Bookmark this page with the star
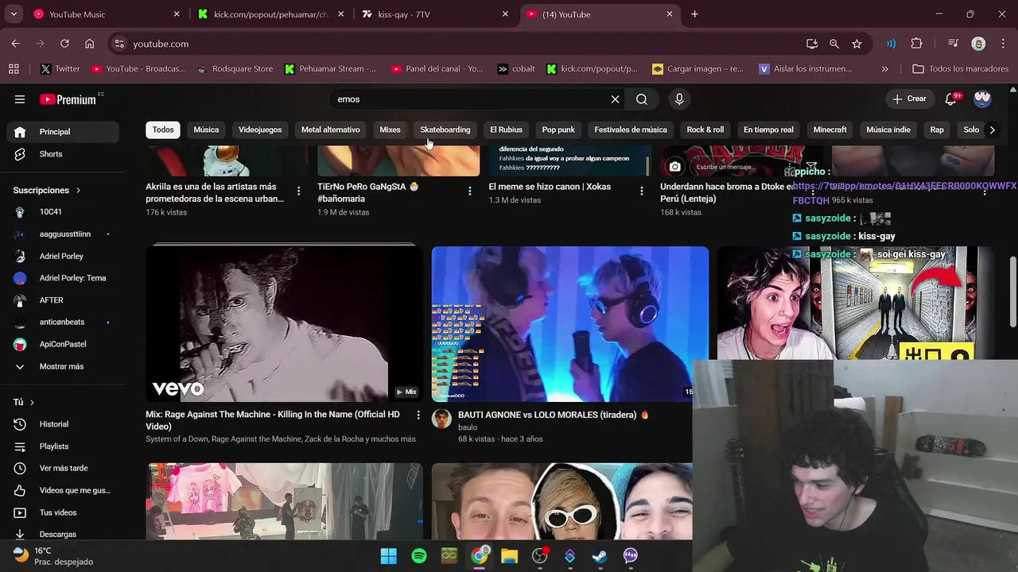This screenshot has width=1018, height=572. point(857,44)
